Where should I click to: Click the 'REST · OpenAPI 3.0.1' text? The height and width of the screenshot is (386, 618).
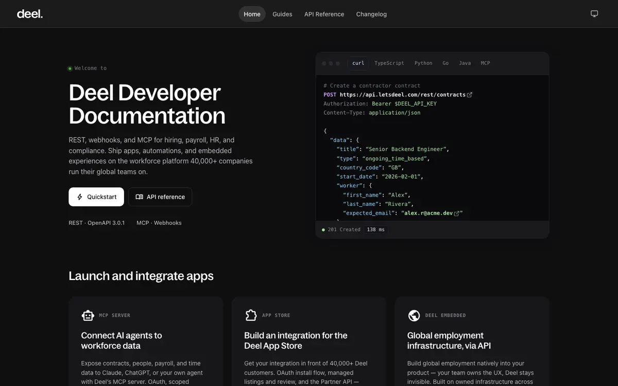pos(97,223)
